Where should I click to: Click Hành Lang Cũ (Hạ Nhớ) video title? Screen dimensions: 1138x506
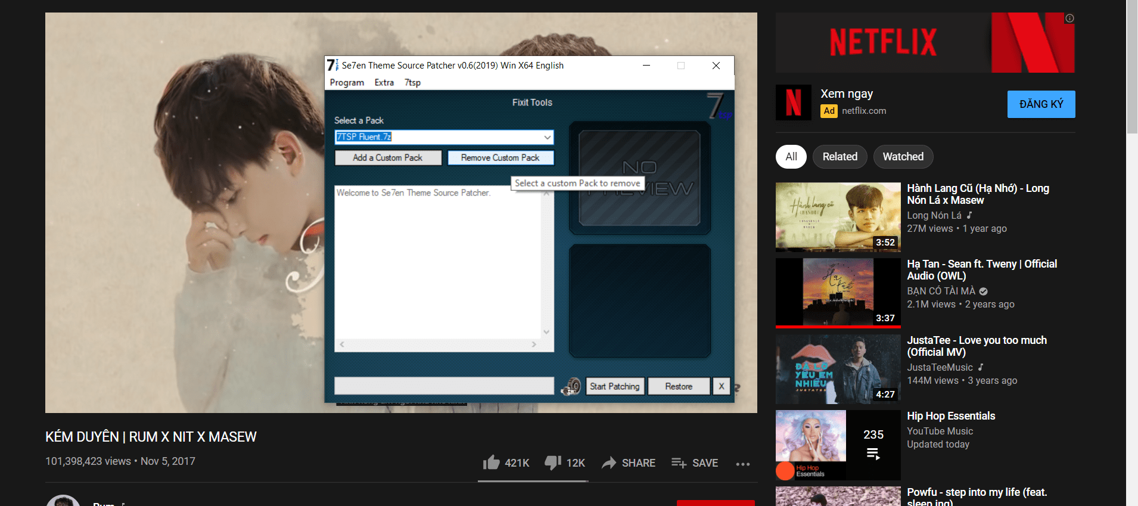point(978,194)
